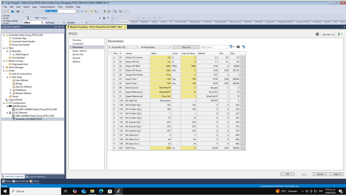This screenshot has height=195, width=346.
Task: Save the project with the floppy disk icon
Action: pos(12,11)
